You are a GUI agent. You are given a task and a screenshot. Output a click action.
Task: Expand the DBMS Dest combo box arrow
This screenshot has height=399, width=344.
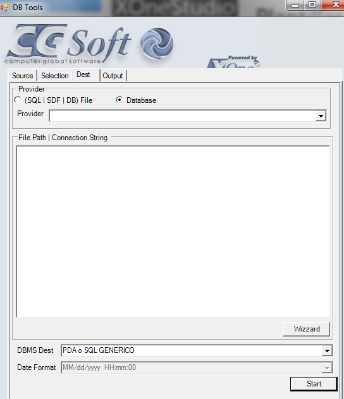[327, 350]
